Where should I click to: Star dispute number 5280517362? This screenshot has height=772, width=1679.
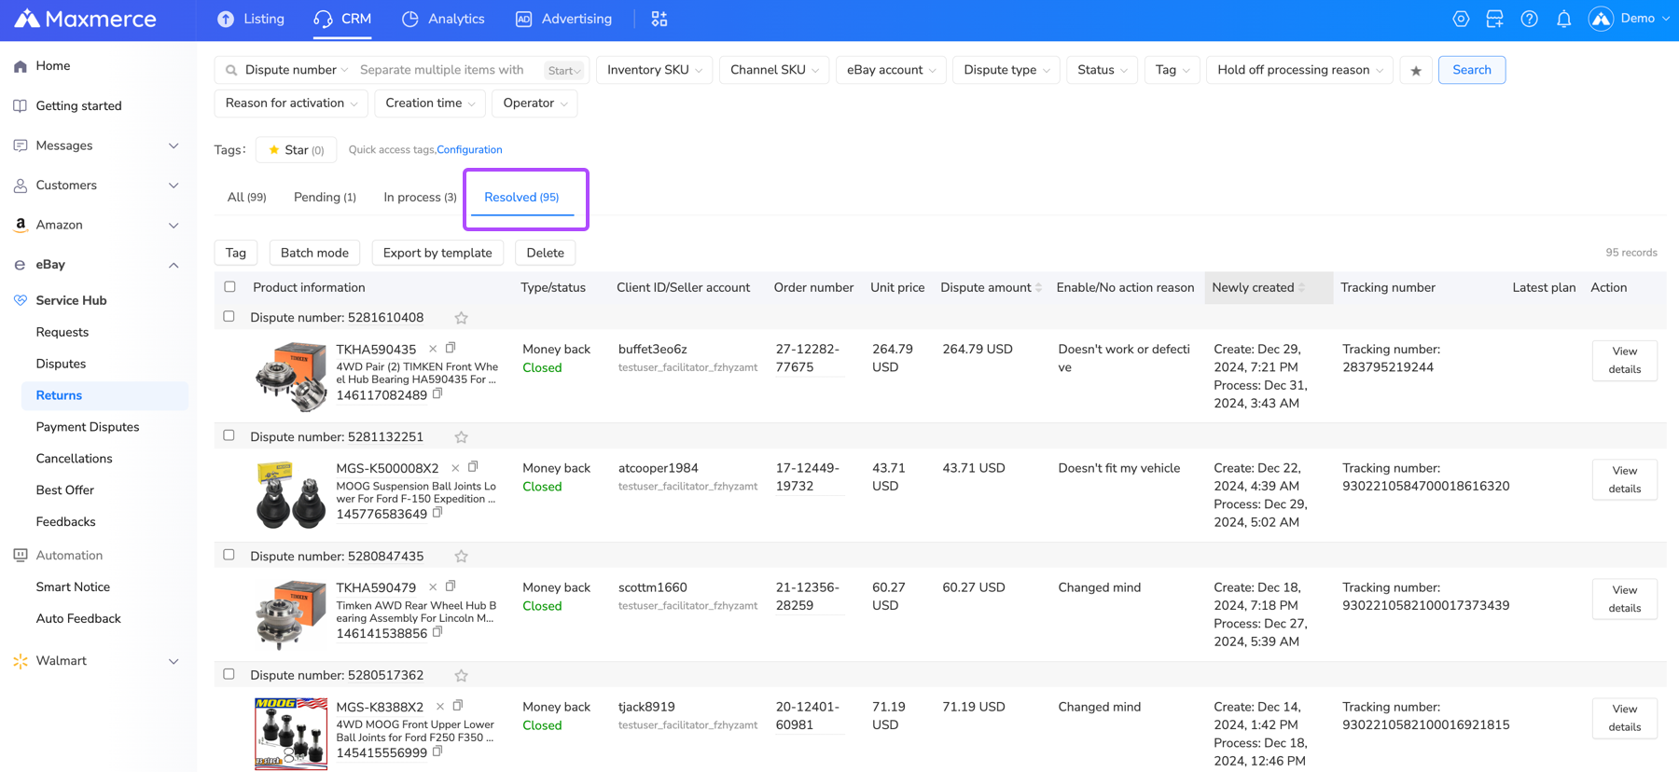(461, 676)
